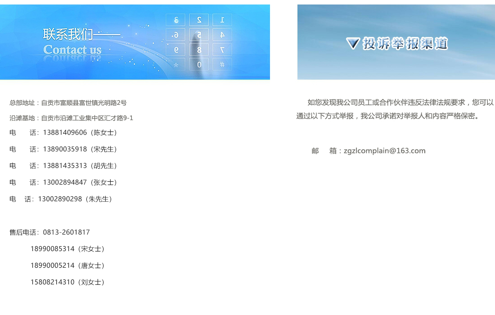Click the triangle icon before 投诉举报渠道
This screenshot has height=315, width=495.
point(353,44)
